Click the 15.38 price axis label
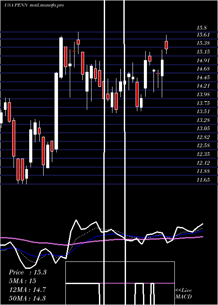218x305 pixels. [203, 43]
